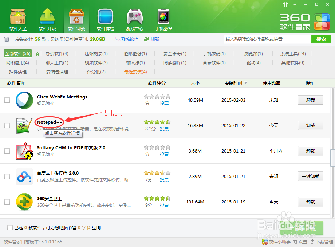The image size is (335, 247).
Task: Open 下载管理 download manager
Action: [322, 242]
